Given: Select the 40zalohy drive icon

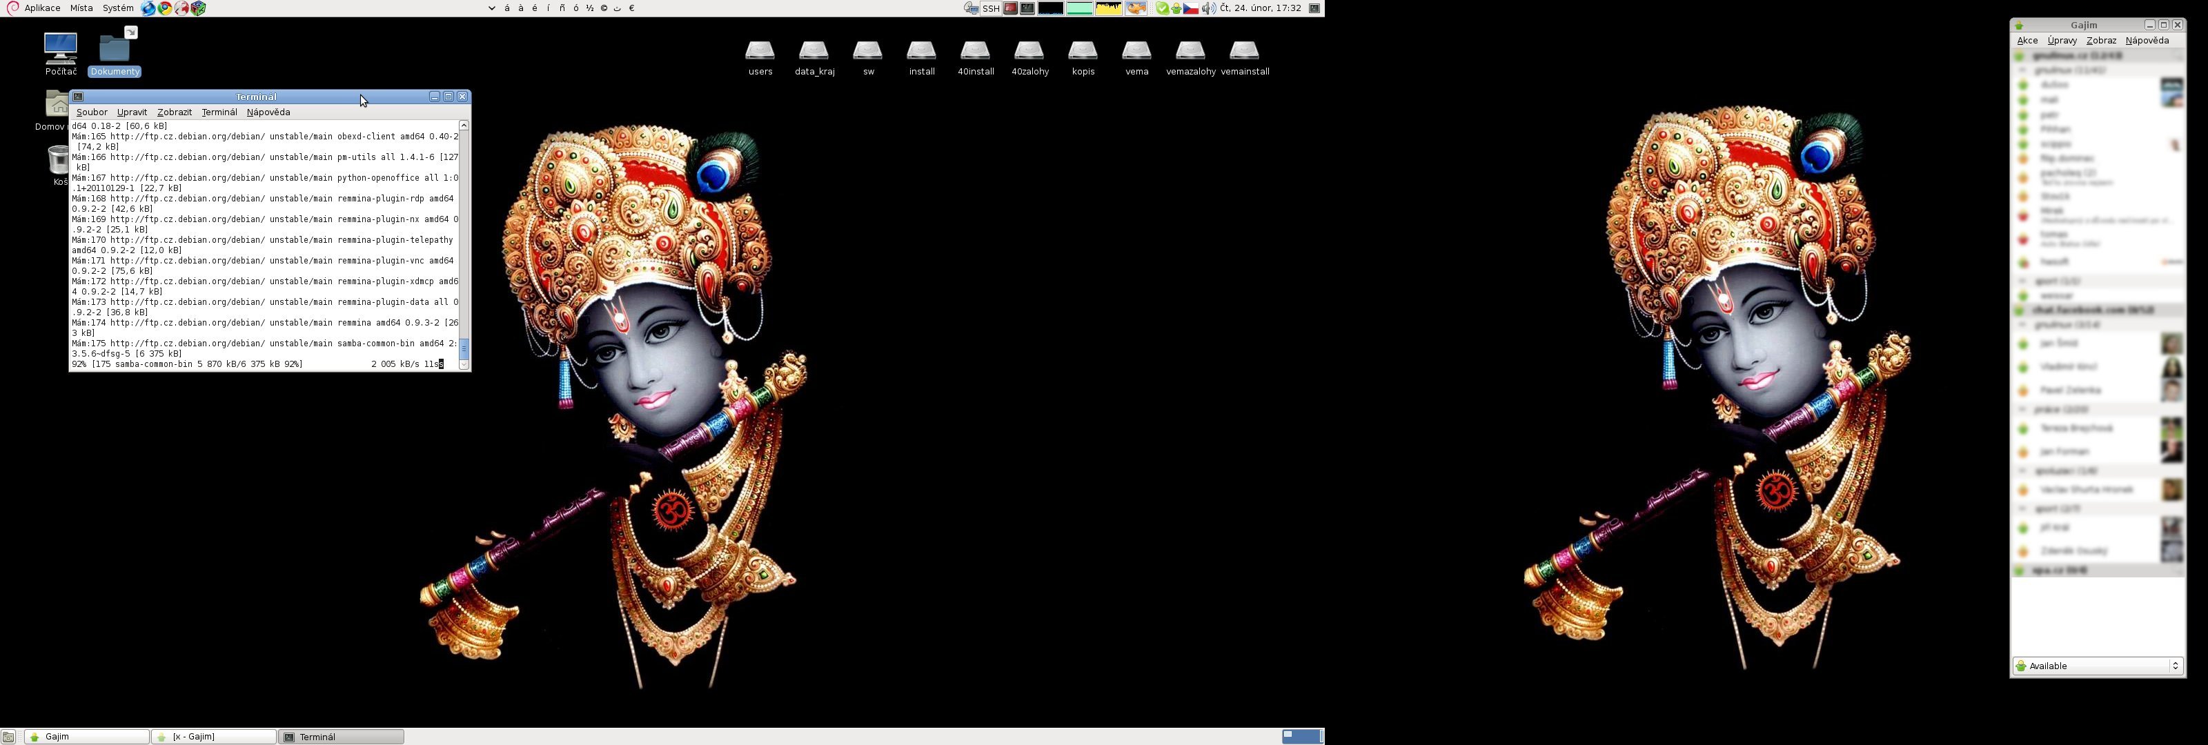Looking at the screenshot, I should coord(1029,59).
